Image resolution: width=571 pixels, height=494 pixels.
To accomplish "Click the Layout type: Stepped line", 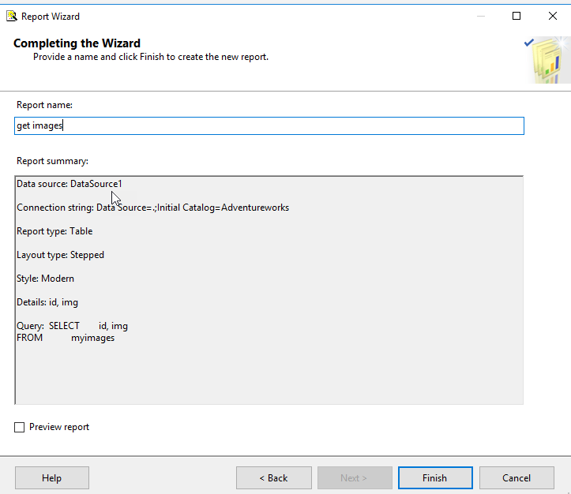I will point(60,255).
